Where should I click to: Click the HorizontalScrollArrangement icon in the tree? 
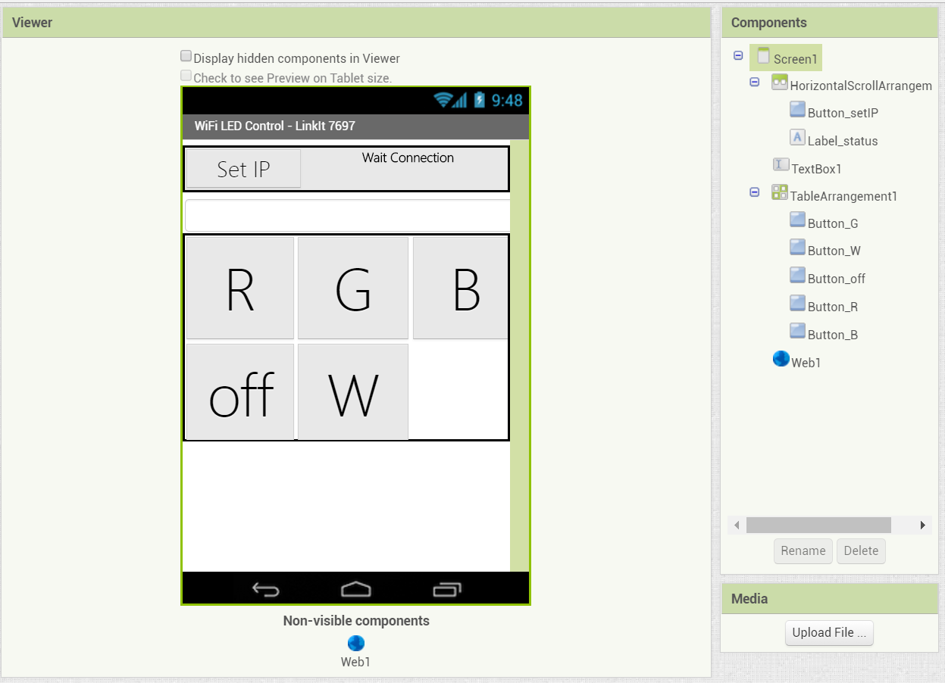(780, 82)
